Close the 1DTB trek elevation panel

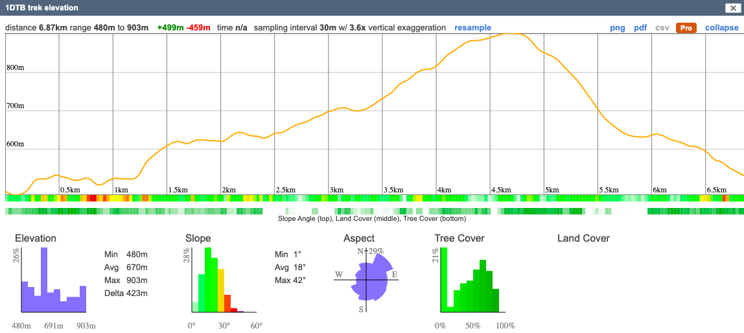(x=732, y=8)
